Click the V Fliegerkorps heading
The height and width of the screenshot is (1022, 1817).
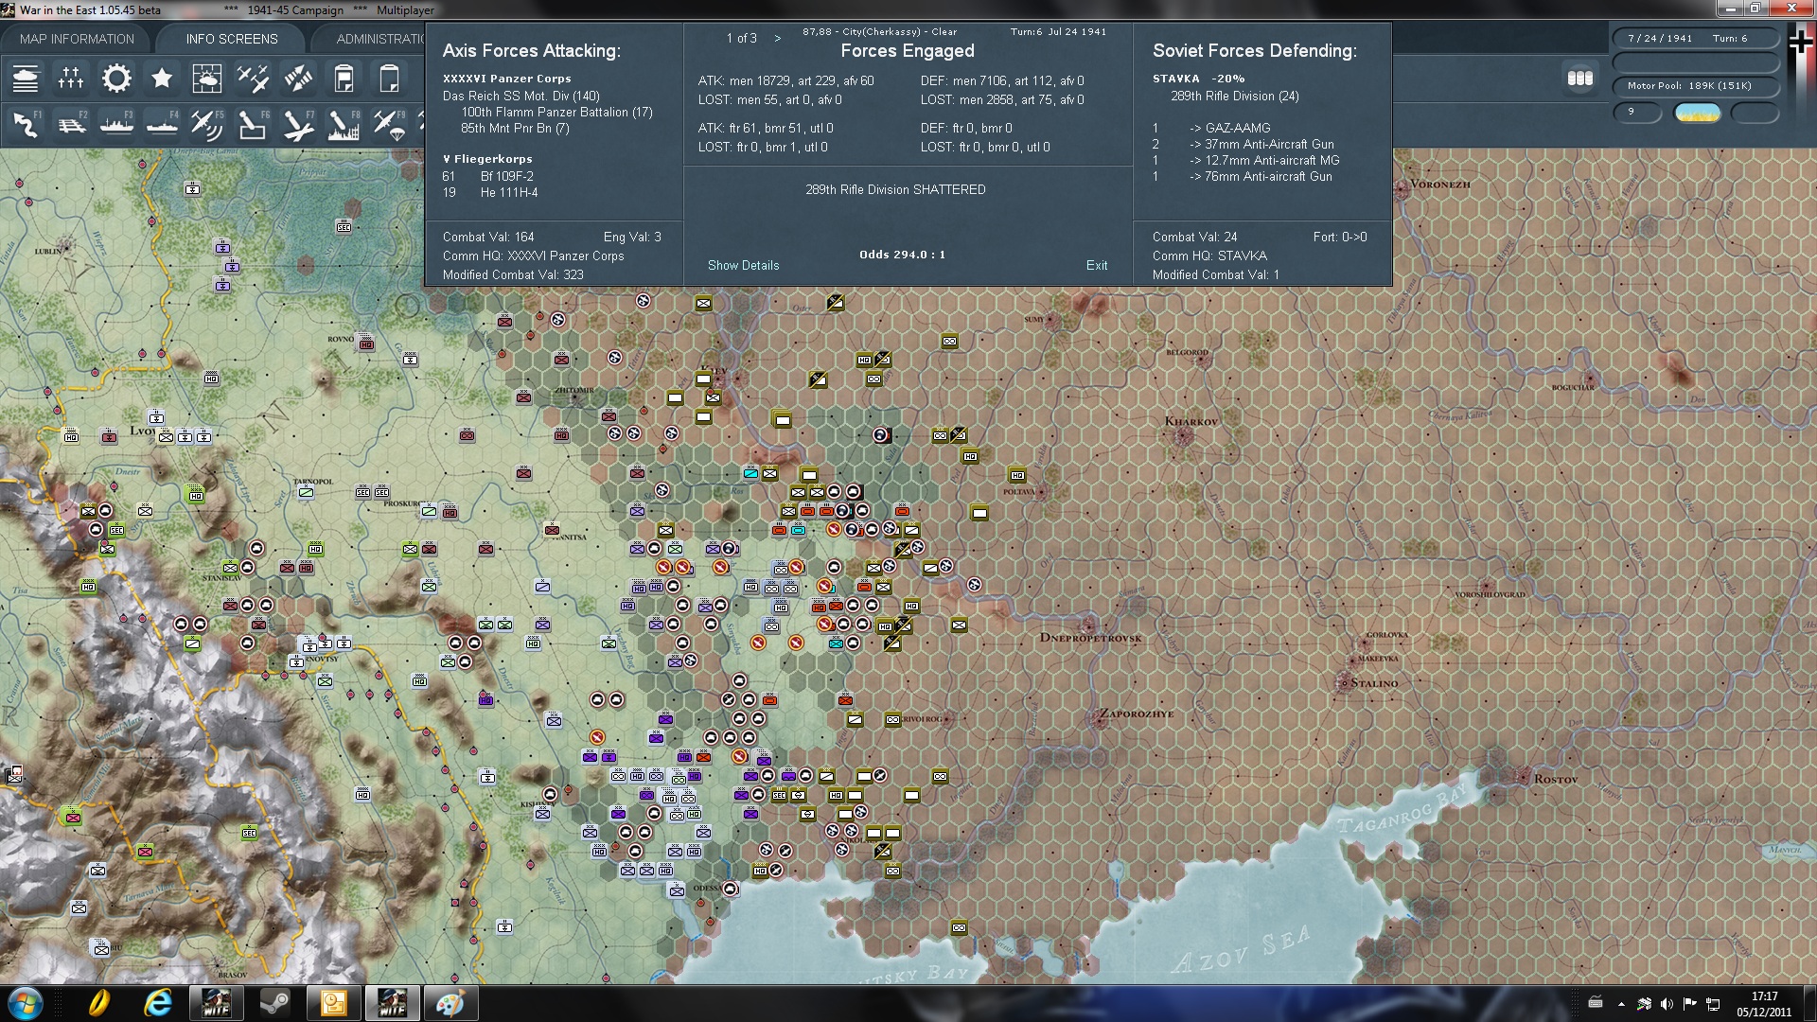487,159
